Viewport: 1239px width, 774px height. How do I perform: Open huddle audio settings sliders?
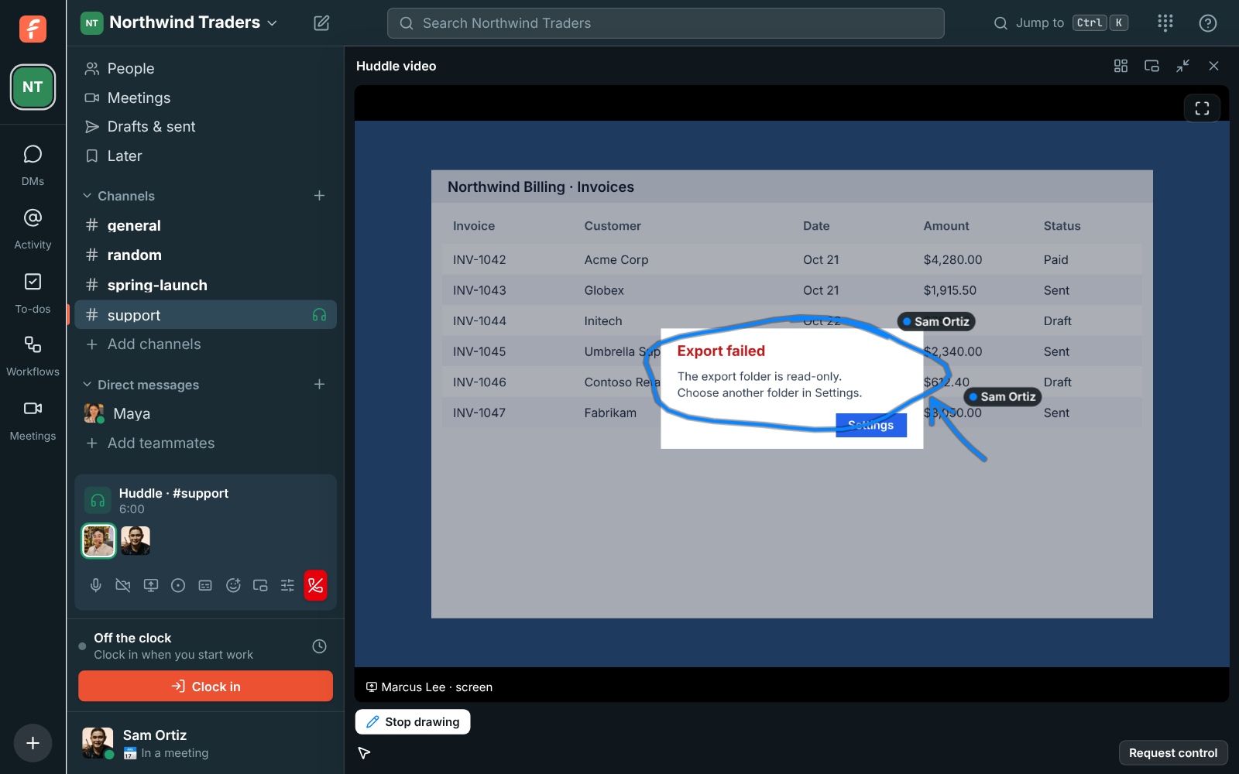coord(287,585)
